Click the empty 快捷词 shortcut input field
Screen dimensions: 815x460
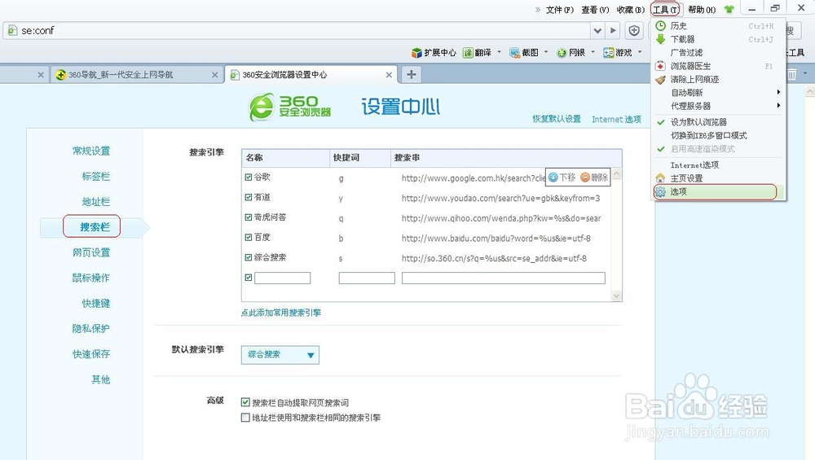[367, 278]
